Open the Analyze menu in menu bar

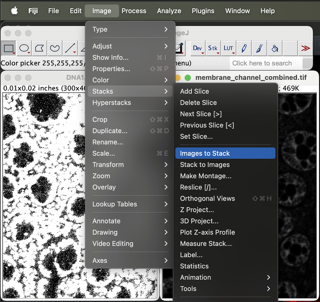click(169, 11)
